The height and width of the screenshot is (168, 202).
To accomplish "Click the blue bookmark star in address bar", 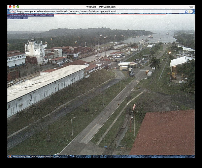I will pyautogui.click(x=186, y=11).
